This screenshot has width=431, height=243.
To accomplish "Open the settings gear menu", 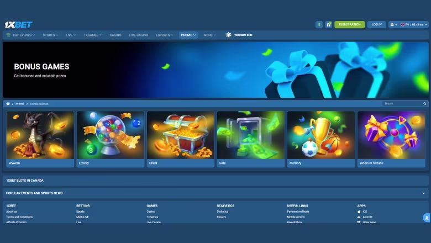I will (393, 24).
